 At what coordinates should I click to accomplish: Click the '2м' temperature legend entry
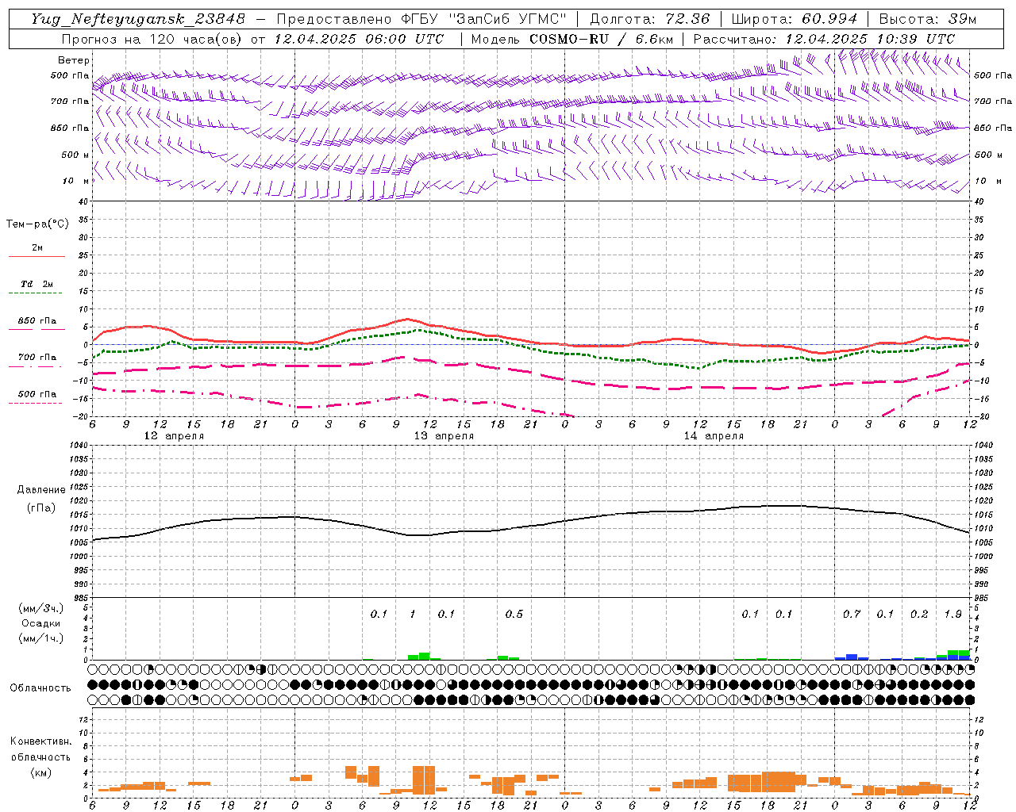(37, 248)
